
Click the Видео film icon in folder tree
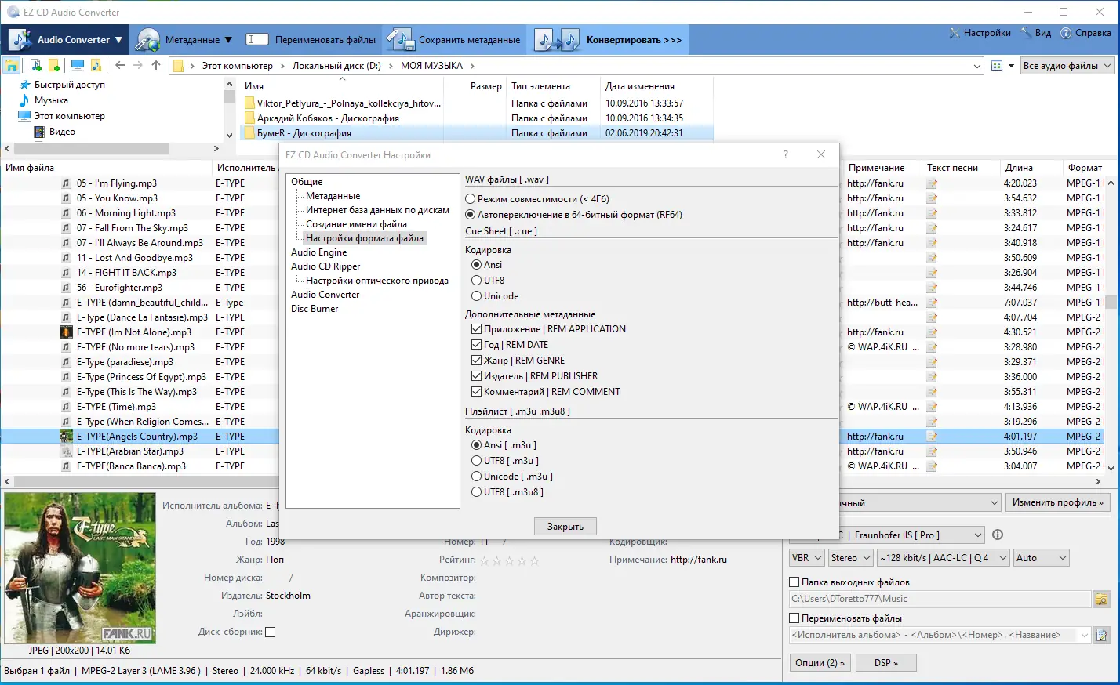(40, 132)
